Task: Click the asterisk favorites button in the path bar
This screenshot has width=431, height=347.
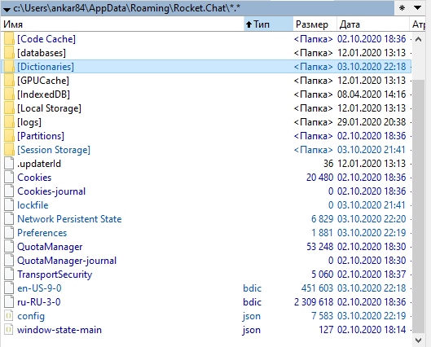Action: click(402, 8)
